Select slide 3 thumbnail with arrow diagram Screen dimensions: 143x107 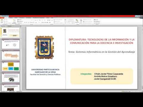pos(11,55)
